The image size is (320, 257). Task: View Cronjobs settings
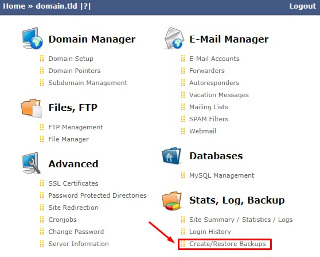(63, 220)
